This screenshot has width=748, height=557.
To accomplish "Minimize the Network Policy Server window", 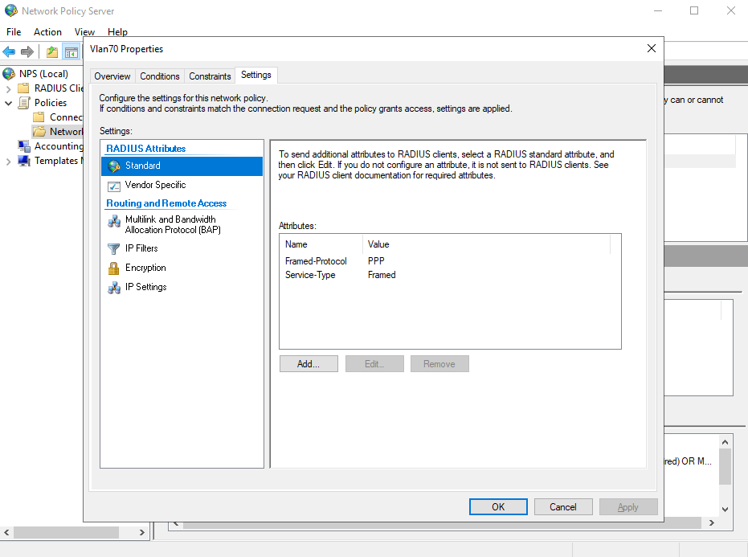I will coord(658,10).
